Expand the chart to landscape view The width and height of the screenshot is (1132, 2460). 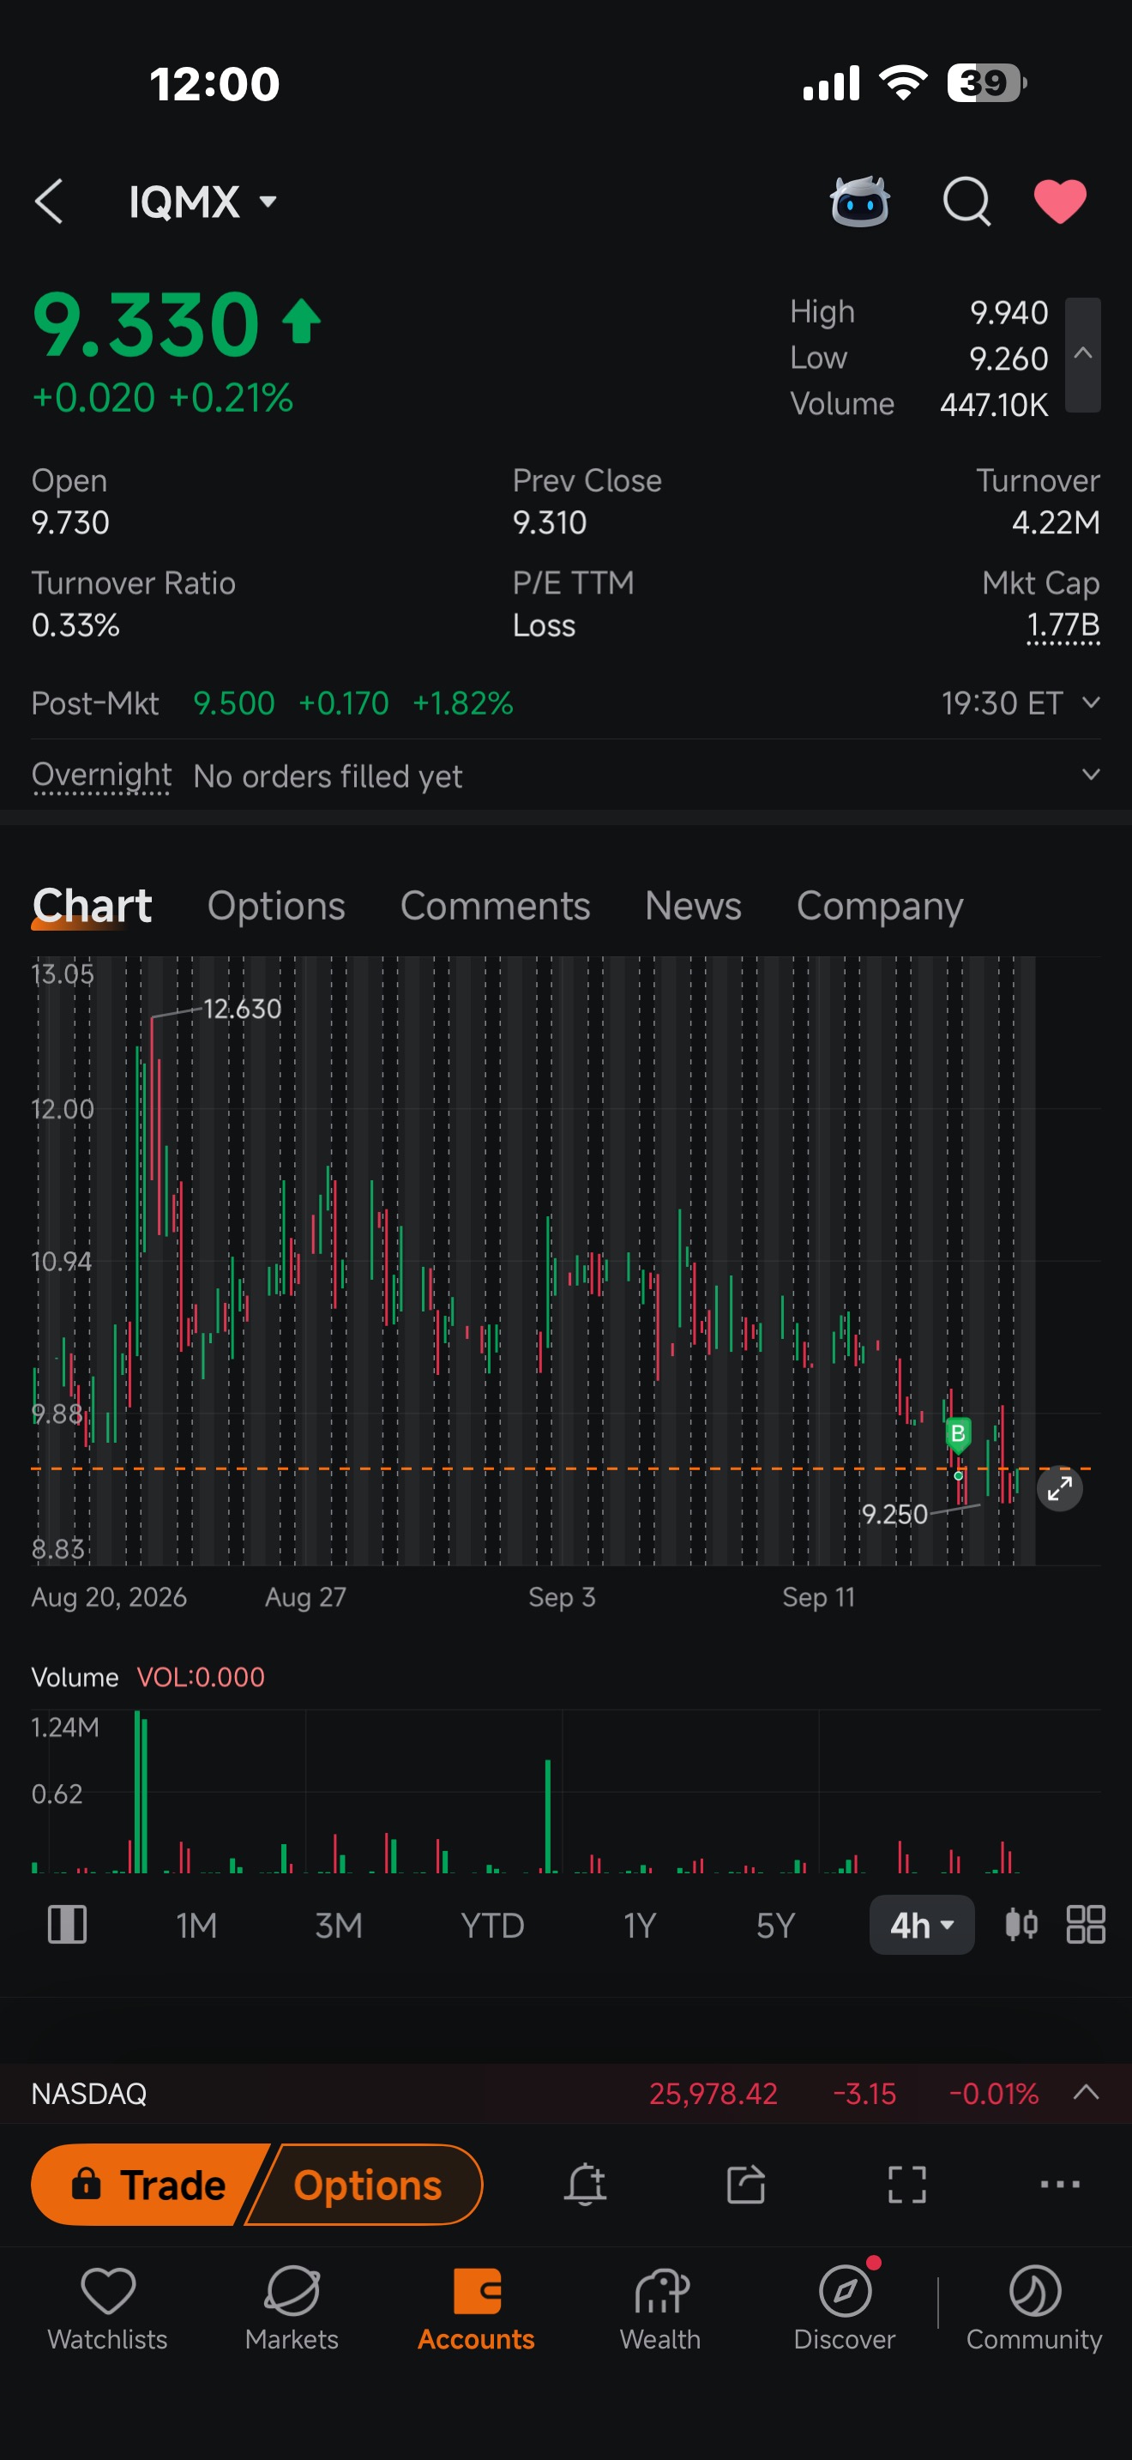1059,1488
